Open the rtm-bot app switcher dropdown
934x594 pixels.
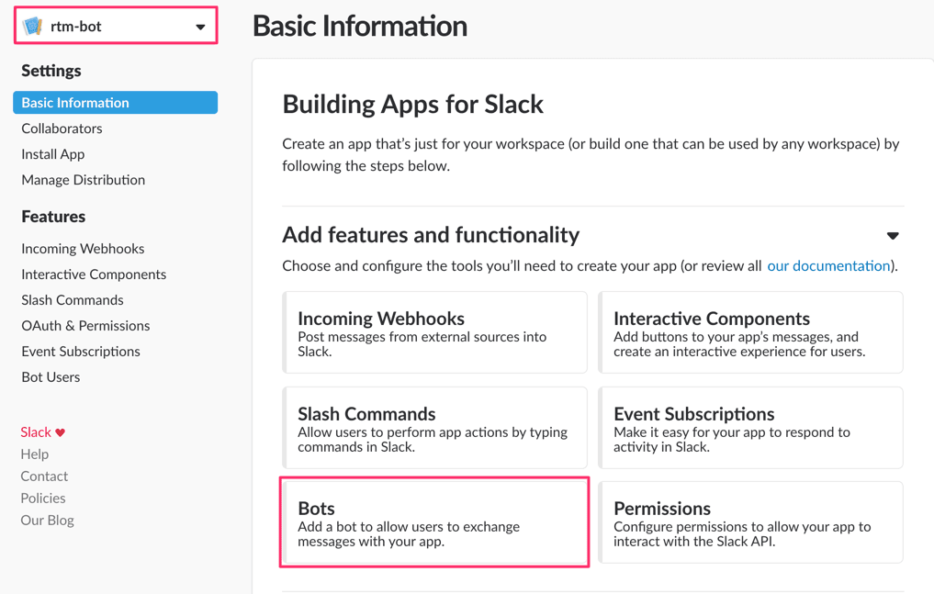115,25
